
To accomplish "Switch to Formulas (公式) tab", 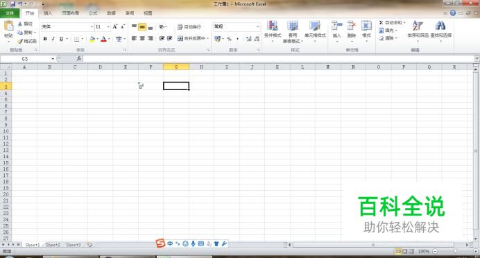I will click(93, 13).
